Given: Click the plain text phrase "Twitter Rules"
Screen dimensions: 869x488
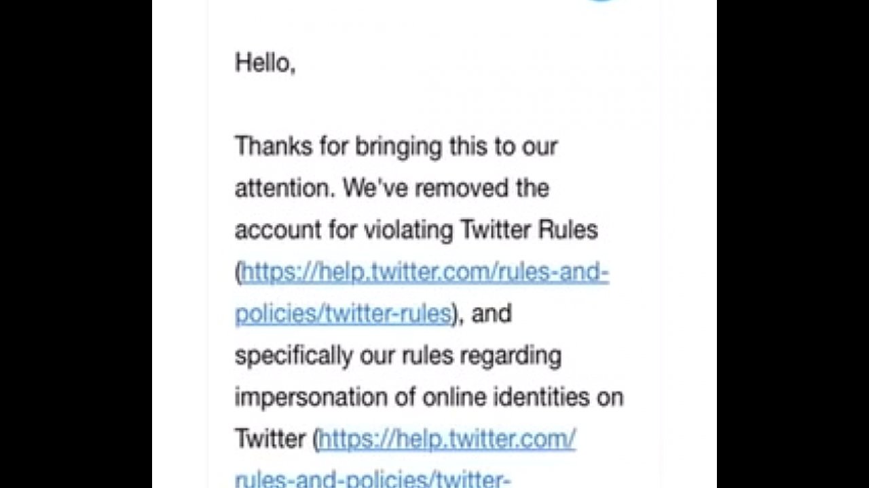Looking at the screenshot, I should 529,230.
